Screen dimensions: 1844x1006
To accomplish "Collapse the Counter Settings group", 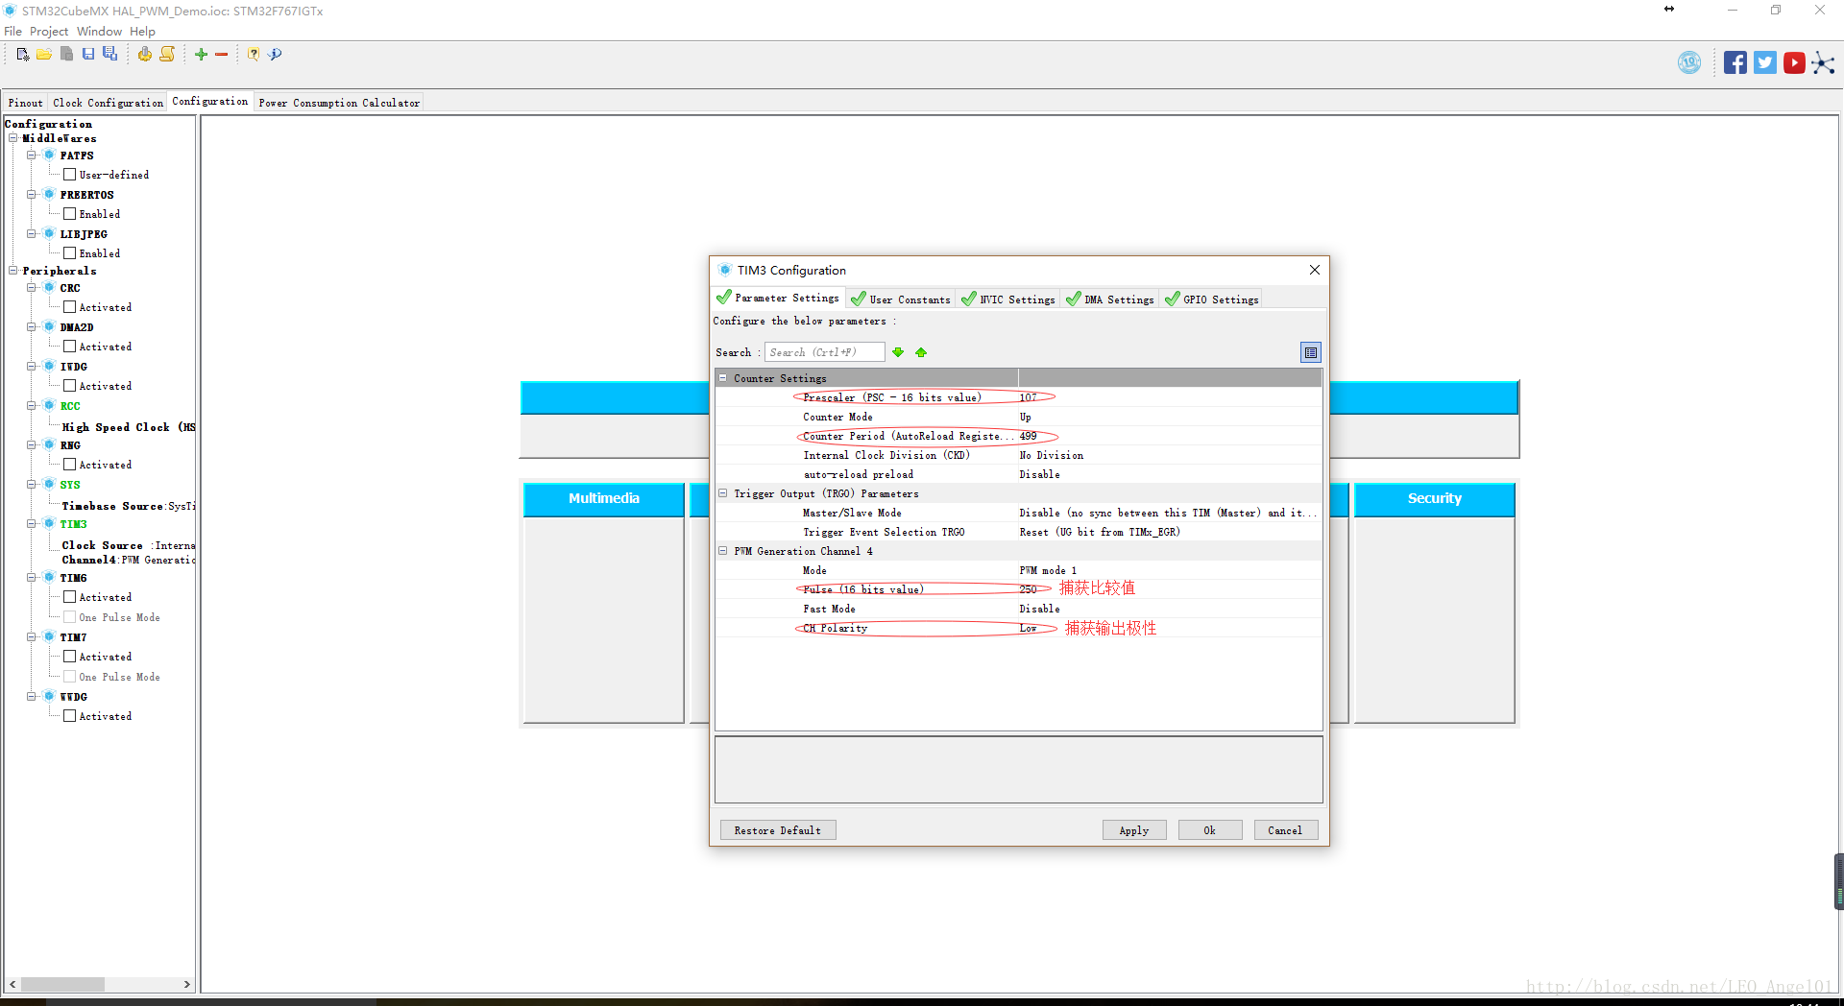I will click(x=723, y=378).
